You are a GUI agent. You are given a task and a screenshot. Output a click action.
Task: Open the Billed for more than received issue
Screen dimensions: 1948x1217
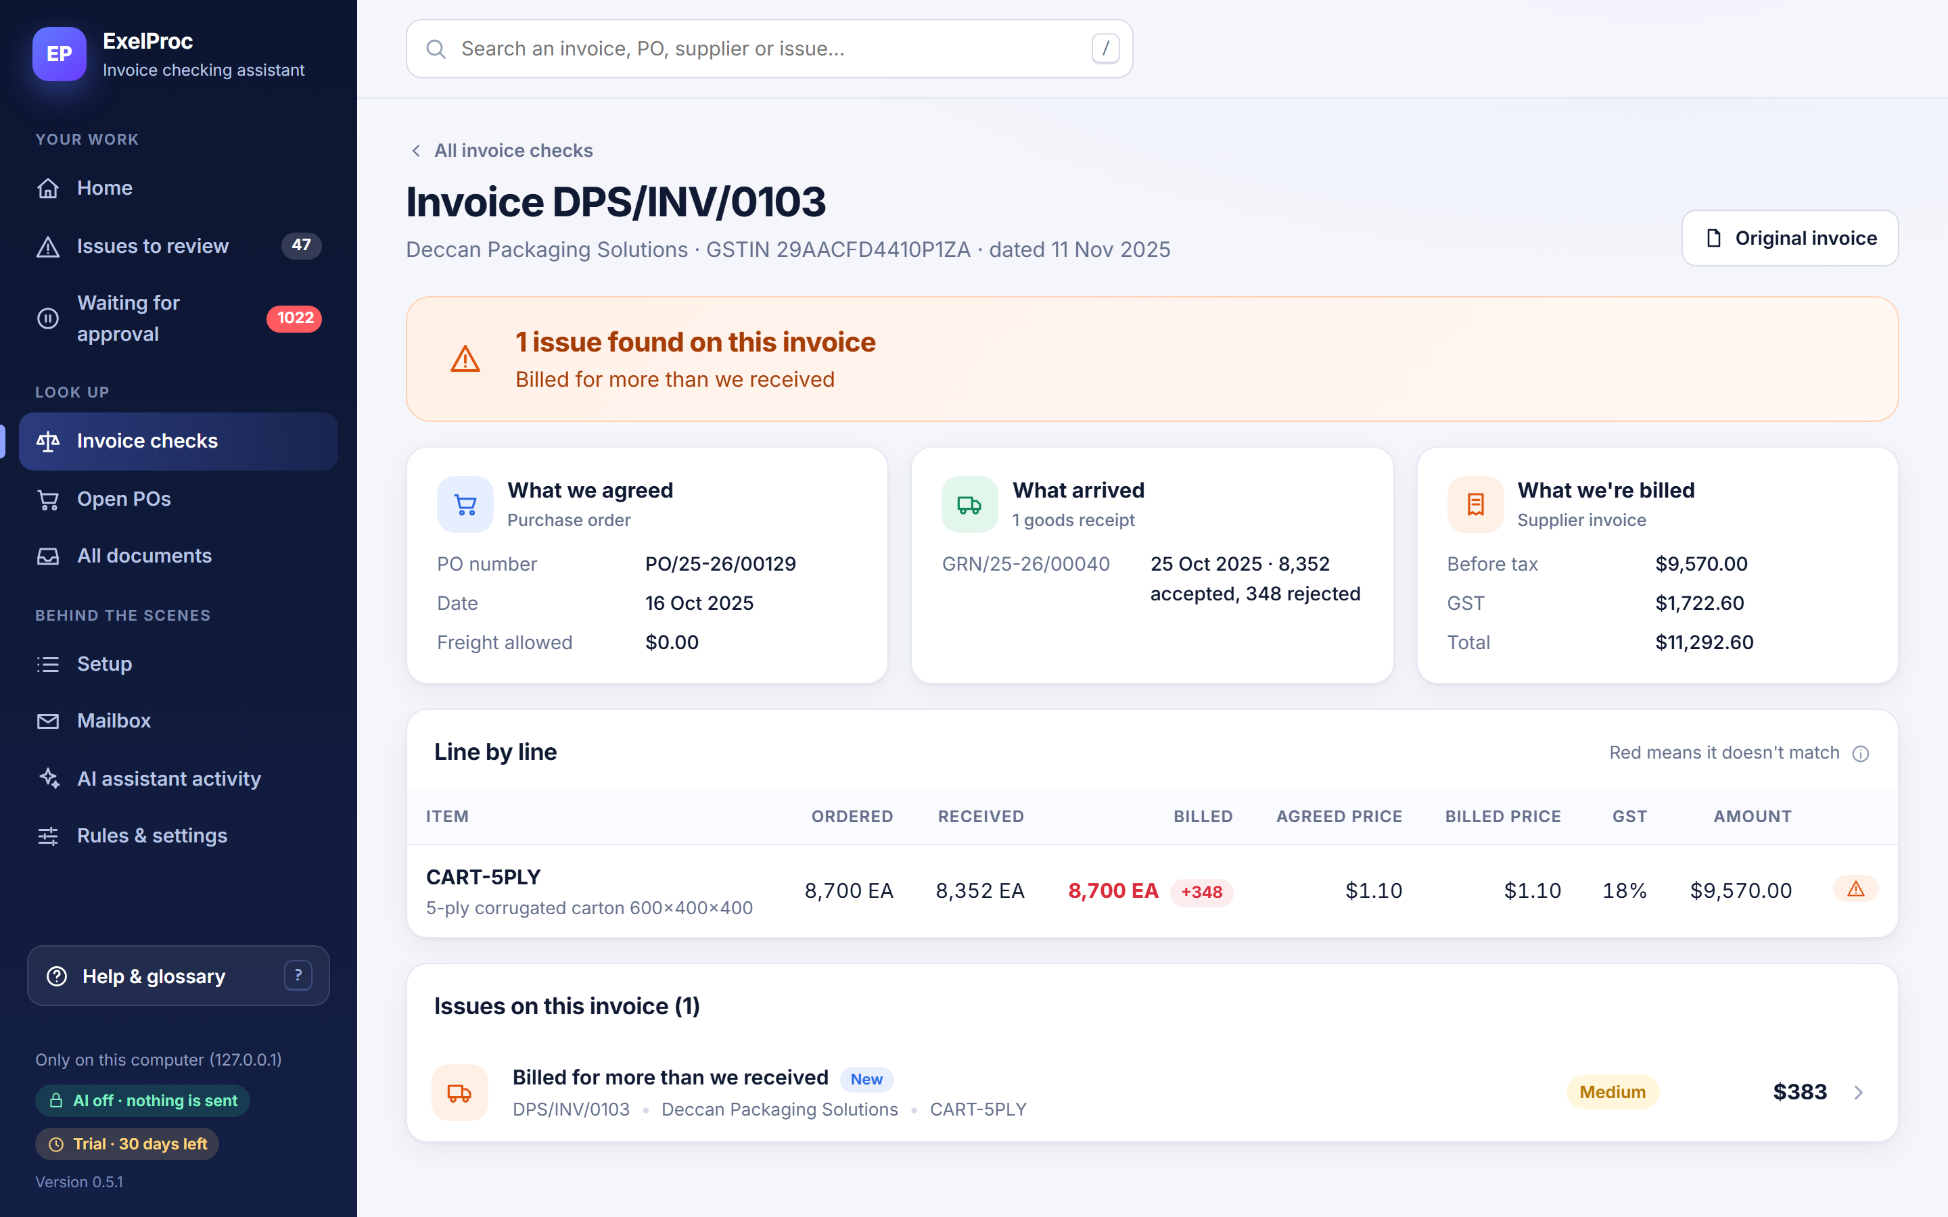coord(1152,1092)
